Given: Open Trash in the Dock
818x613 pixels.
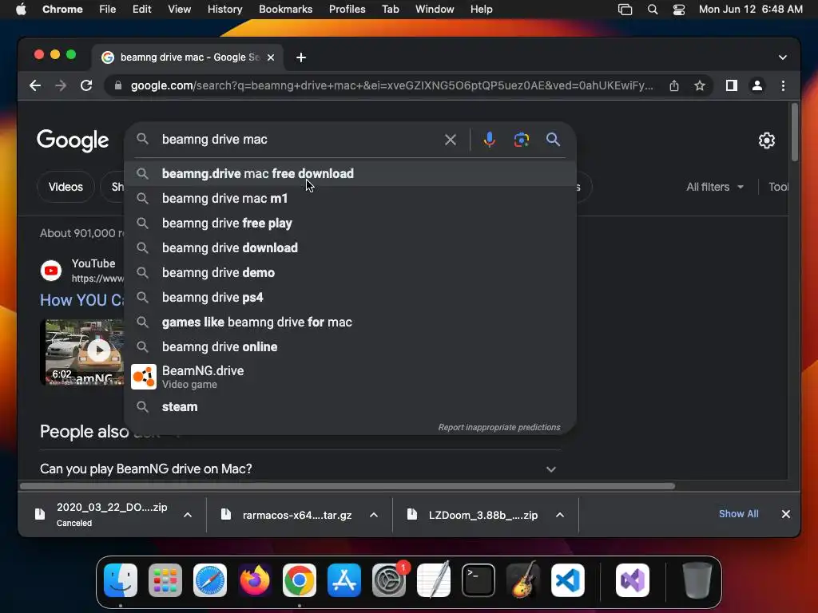Looking at the screenshot, I should 697,580.
